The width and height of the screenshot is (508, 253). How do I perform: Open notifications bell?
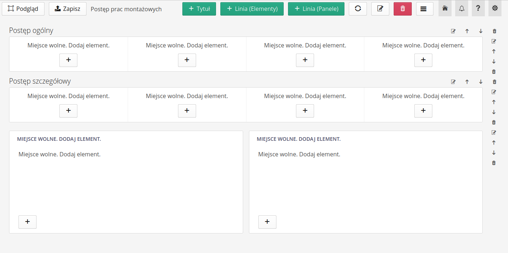tap(462, 8)
